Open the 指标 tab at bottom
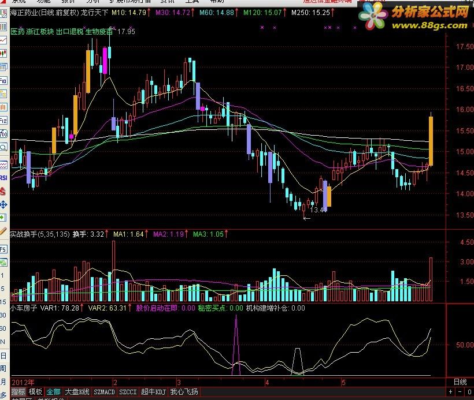Image resolution: width=474 pixels, height=400 pixels. click(18, 392)
